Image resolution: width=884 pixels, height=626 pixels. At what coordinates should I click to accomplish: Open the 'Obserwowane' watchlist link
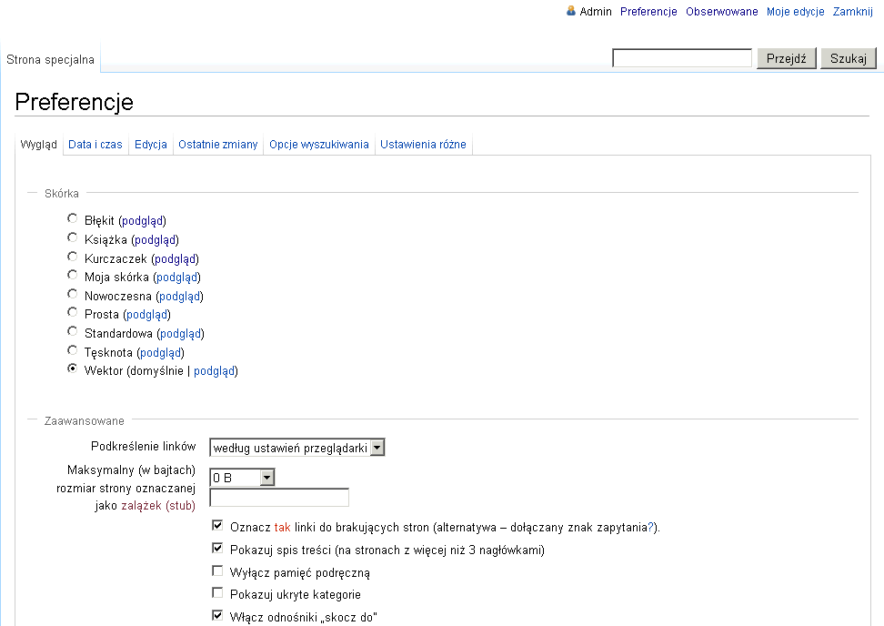click(x=722, y=12)
